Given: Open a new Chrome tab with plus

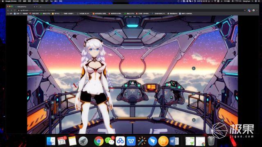Looking at the screenshot, I should click(41, 7).
